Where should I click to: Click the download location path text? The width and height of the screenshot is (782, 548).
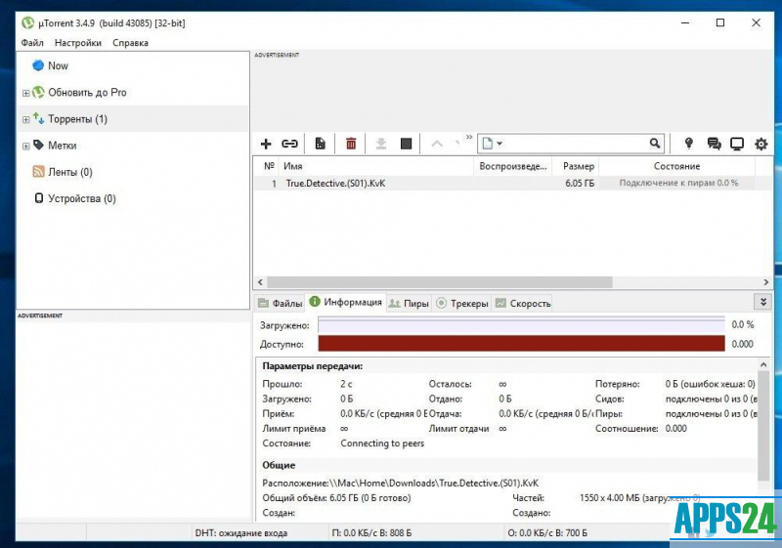tap(434, 483)
